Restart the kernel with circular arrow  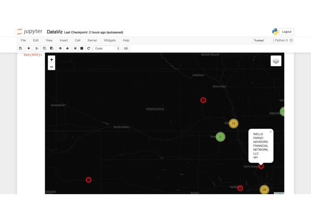[x=89, y=48]
